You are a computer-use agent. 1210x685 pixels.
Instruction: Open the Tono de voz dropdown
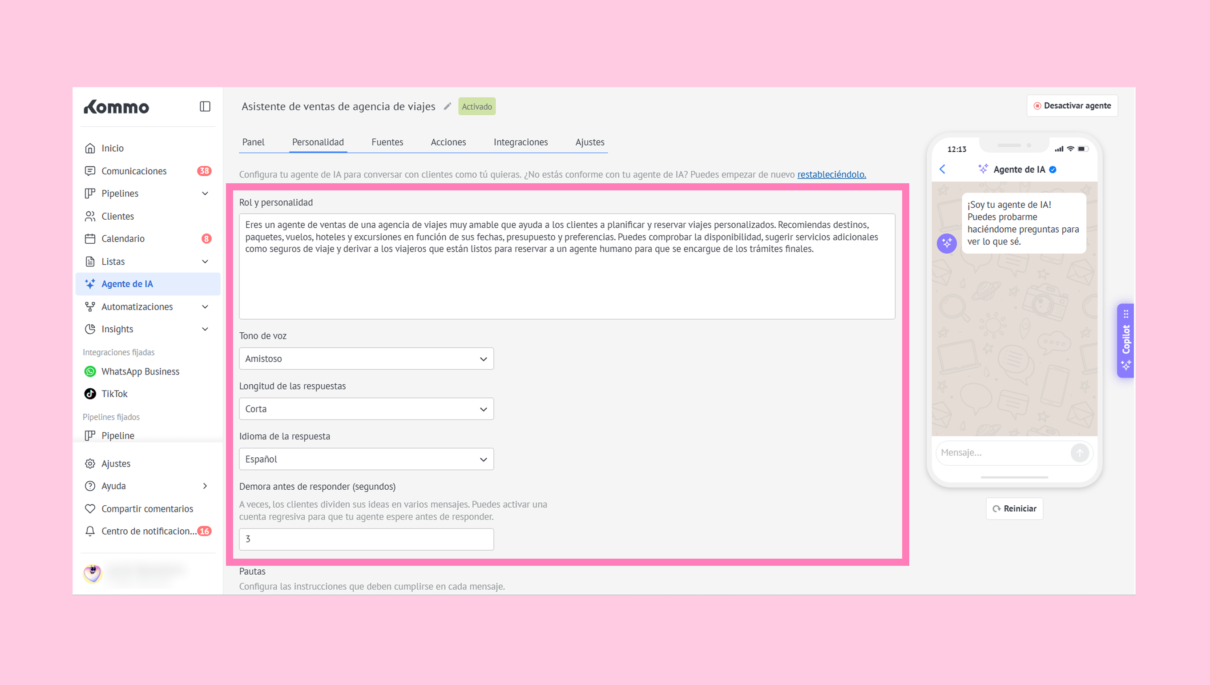pos(366,359)
